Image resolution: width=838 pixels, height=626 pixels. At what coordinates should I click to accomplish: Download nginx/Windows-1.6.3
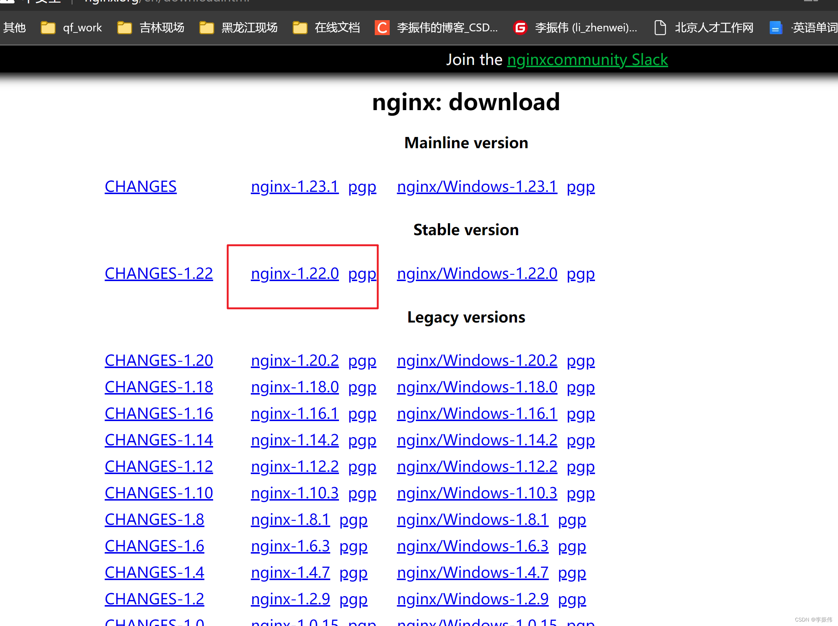[x=473, y=546]
